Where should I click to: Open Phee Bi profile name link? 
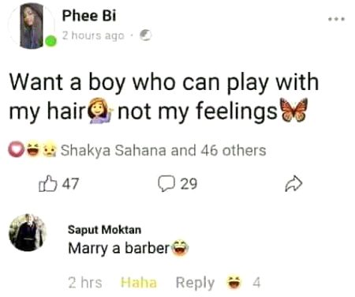click(x=89, y=16)
